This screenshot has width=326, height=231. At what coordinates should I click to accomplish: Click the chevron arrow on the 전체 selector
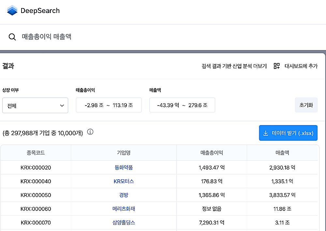[62, 105]
